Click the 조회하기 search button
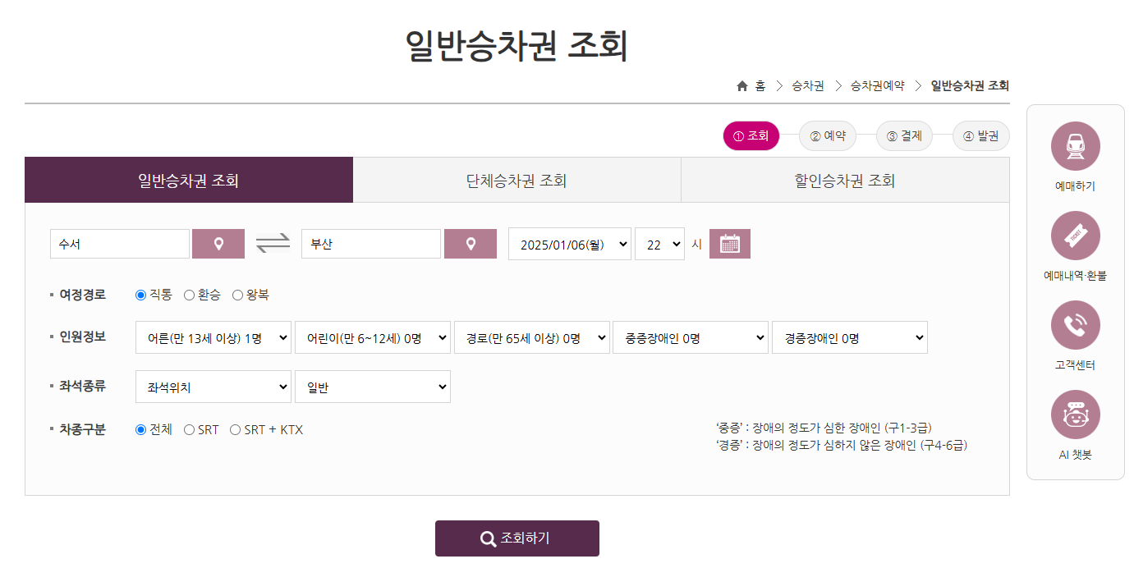 click(x=516, y=538)
